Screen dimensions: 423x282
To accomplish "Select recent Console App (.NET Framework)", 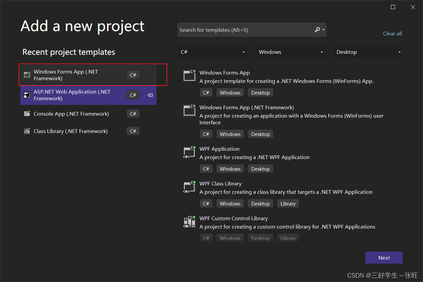I will (88, 114).
